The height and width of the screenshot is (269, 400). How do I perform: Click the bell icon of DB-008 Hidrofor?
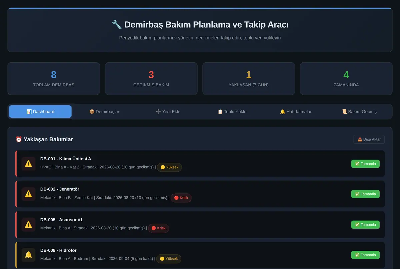coord(28,255)
